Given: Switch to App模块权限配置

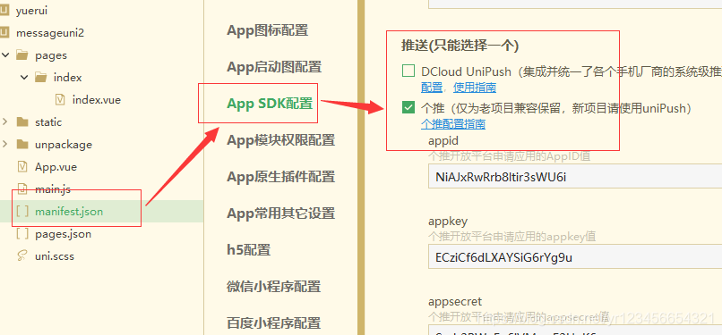Looking at the screenshot, I should [x=281, y=140].
